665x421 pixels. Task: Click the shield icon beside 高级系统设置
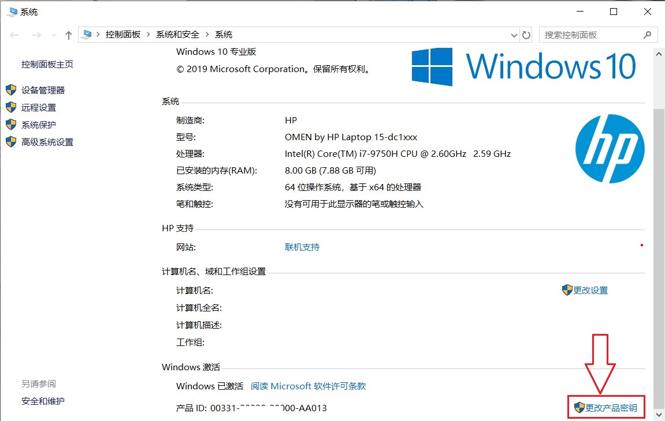tap(11, 142)
